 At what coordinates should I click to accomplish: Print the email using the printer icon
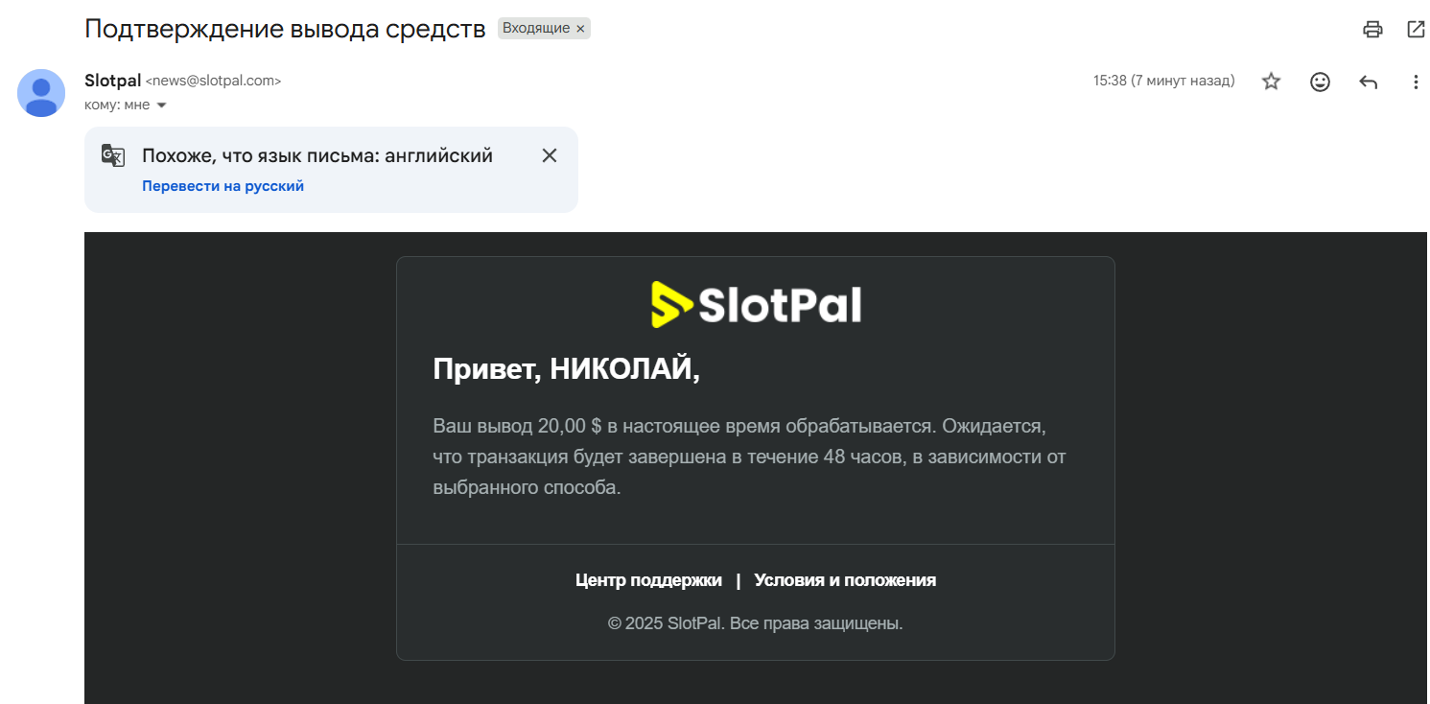click(x=1372, y=29)
